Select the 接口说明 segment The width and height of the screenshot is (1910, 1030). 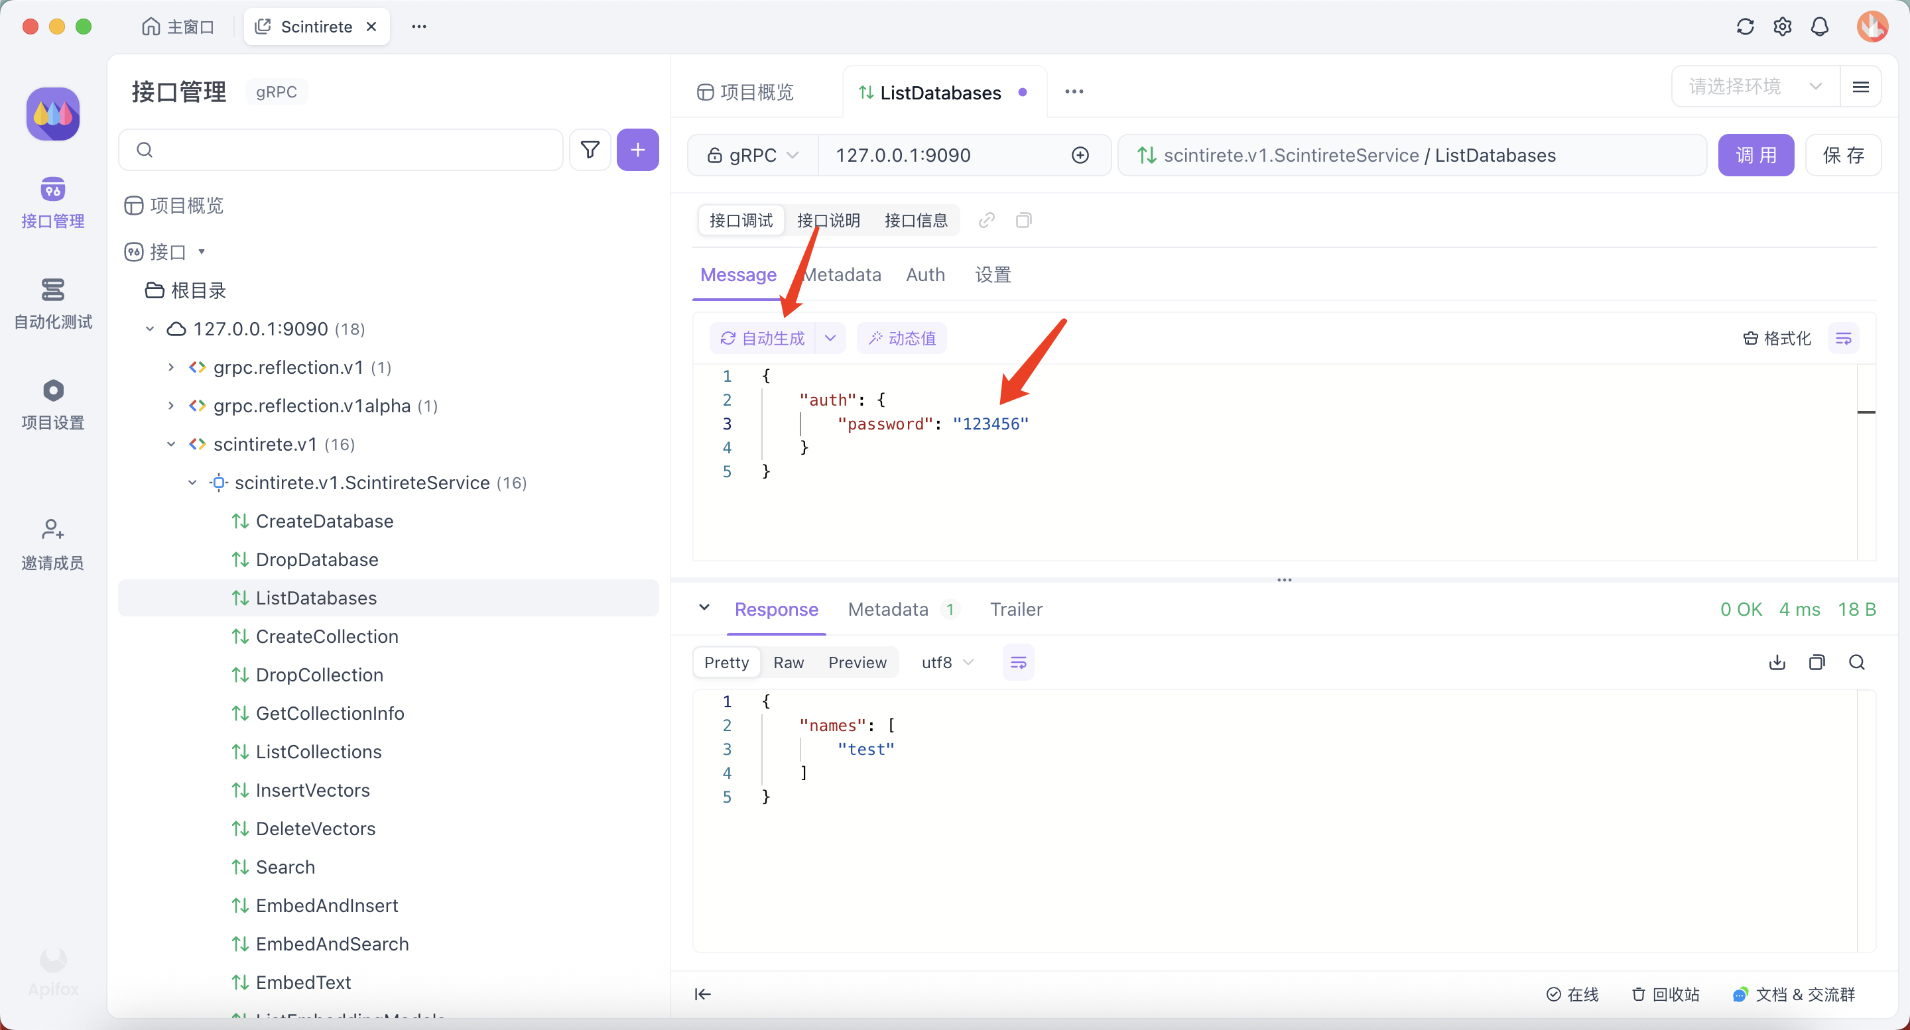pos(828,220)
